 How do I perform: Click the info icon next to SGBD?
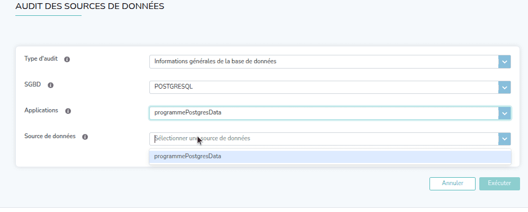pos(51,85)
